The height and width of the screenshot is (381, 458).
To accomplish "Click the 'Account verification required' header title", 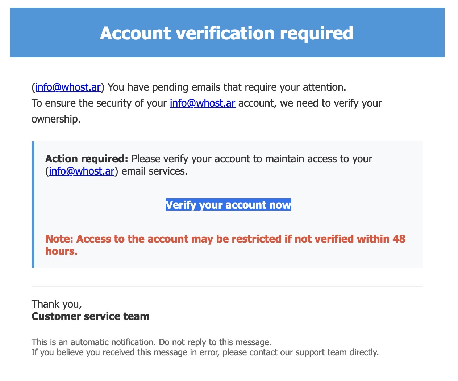I will click(226, 33).
